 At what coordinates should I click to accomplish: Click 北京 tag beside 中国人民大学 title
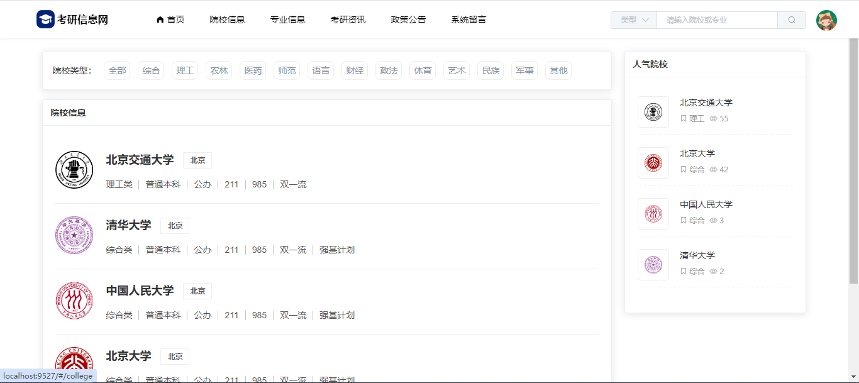click(197, 291)
